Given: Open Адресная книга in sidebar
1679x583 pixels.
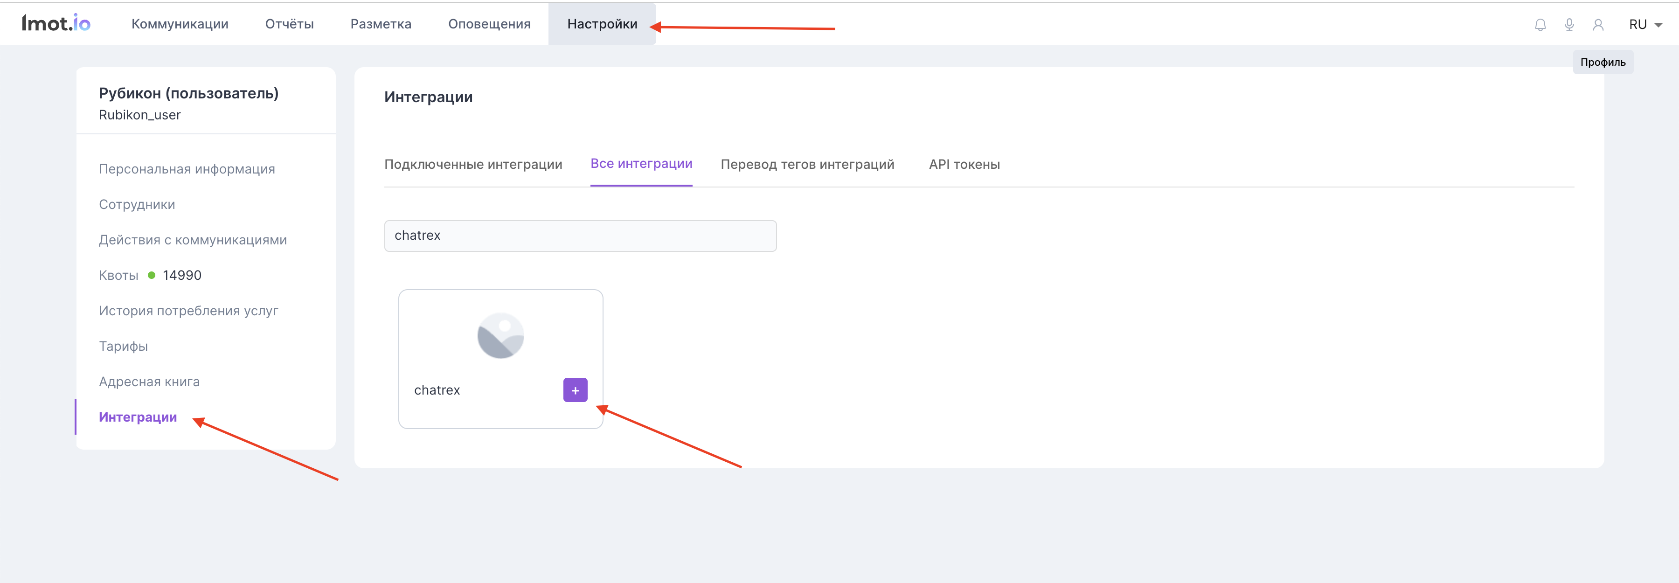Looking at the screenshot, I should pos(149,382).
